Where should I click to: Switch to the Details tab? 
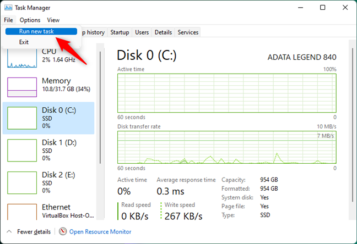163,32
